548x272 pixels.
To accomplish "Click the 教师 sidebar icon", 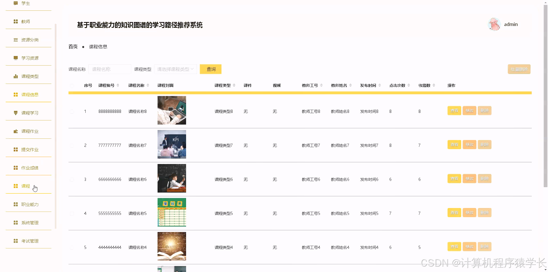I will coord(16,21).
